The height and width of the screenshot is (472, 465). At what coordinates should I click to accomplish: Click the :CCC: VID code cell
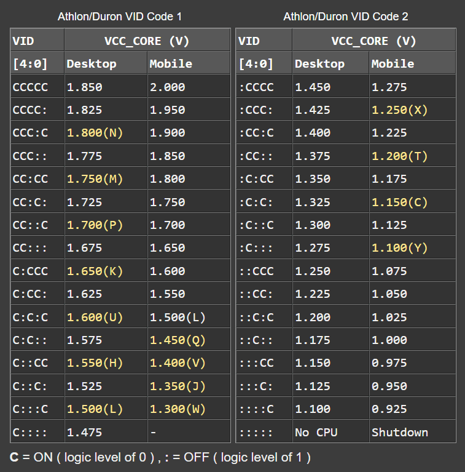click(264, 110)
